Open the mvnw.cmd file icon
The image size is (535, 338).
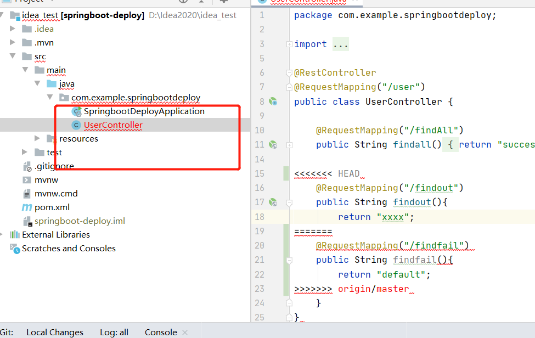point(27,194)
